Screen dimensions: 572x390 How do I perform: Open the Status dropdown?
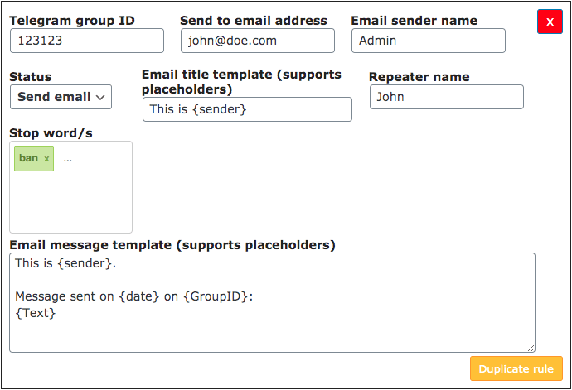[x=61, y=97]
